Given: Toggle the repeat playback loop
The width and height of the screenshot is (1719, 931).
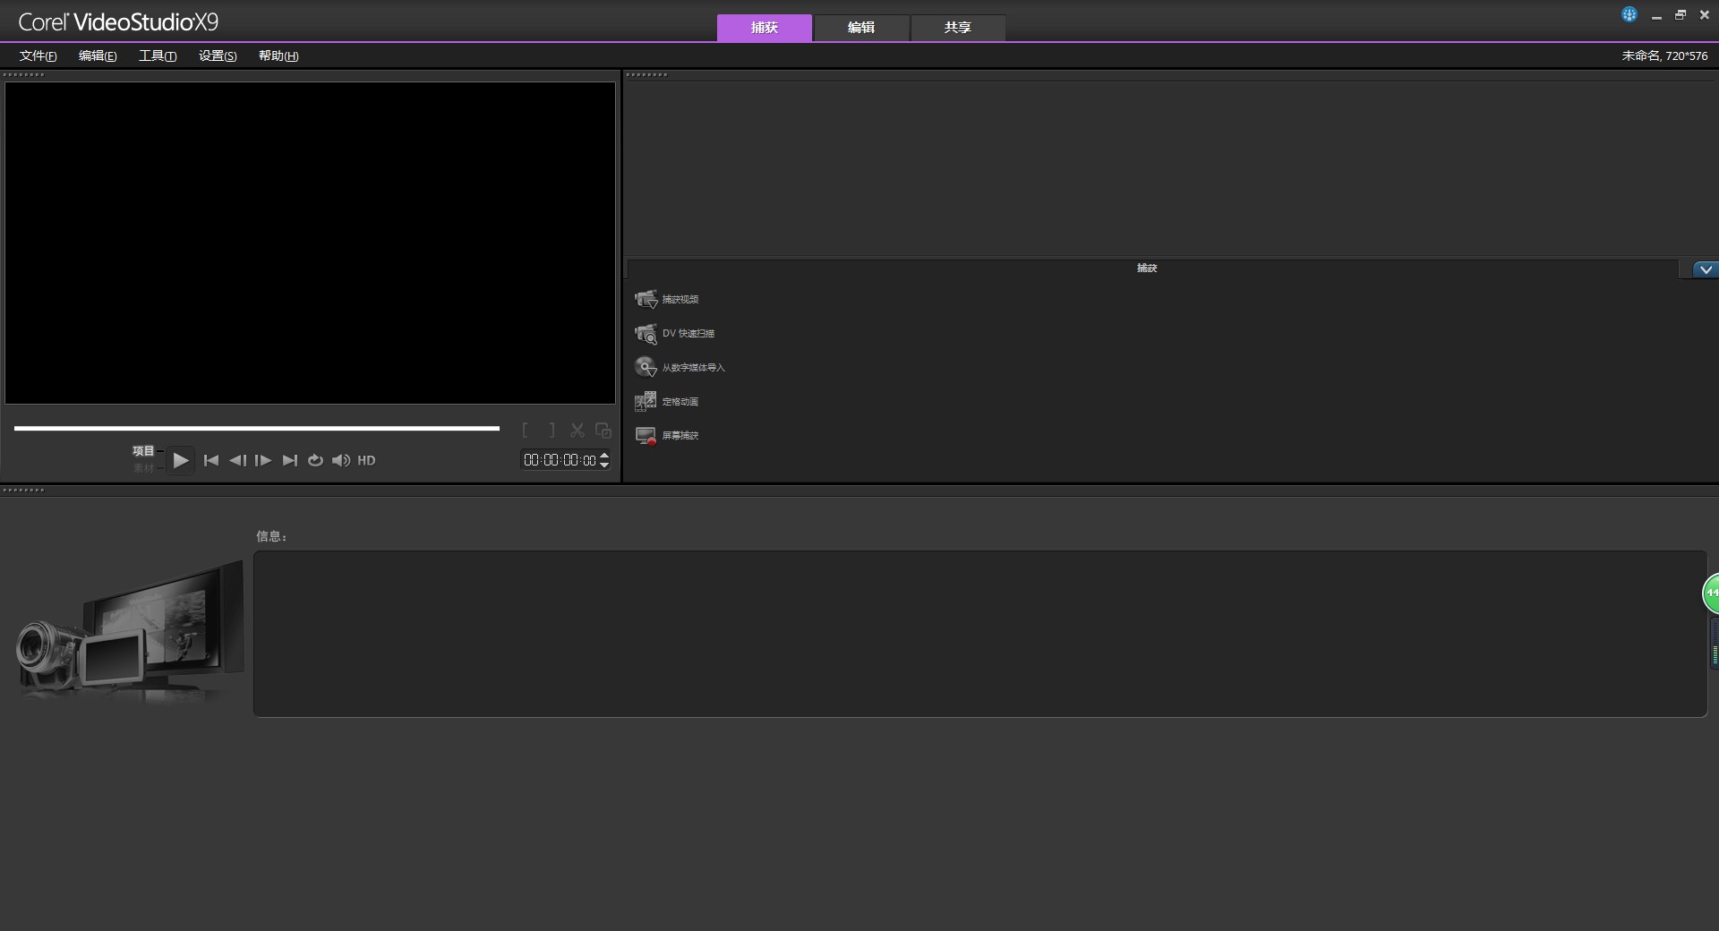Looking at the screenshot, I should point(315,460).
